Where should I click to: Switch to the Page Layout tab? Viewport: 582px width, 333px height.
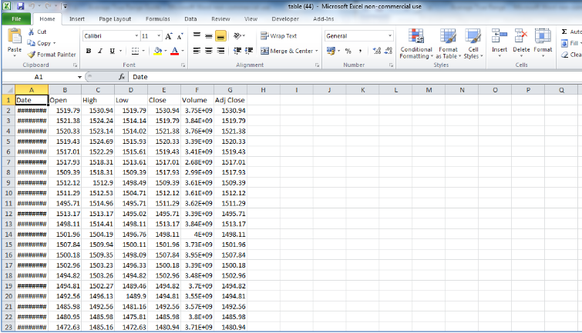coord(115,18)
